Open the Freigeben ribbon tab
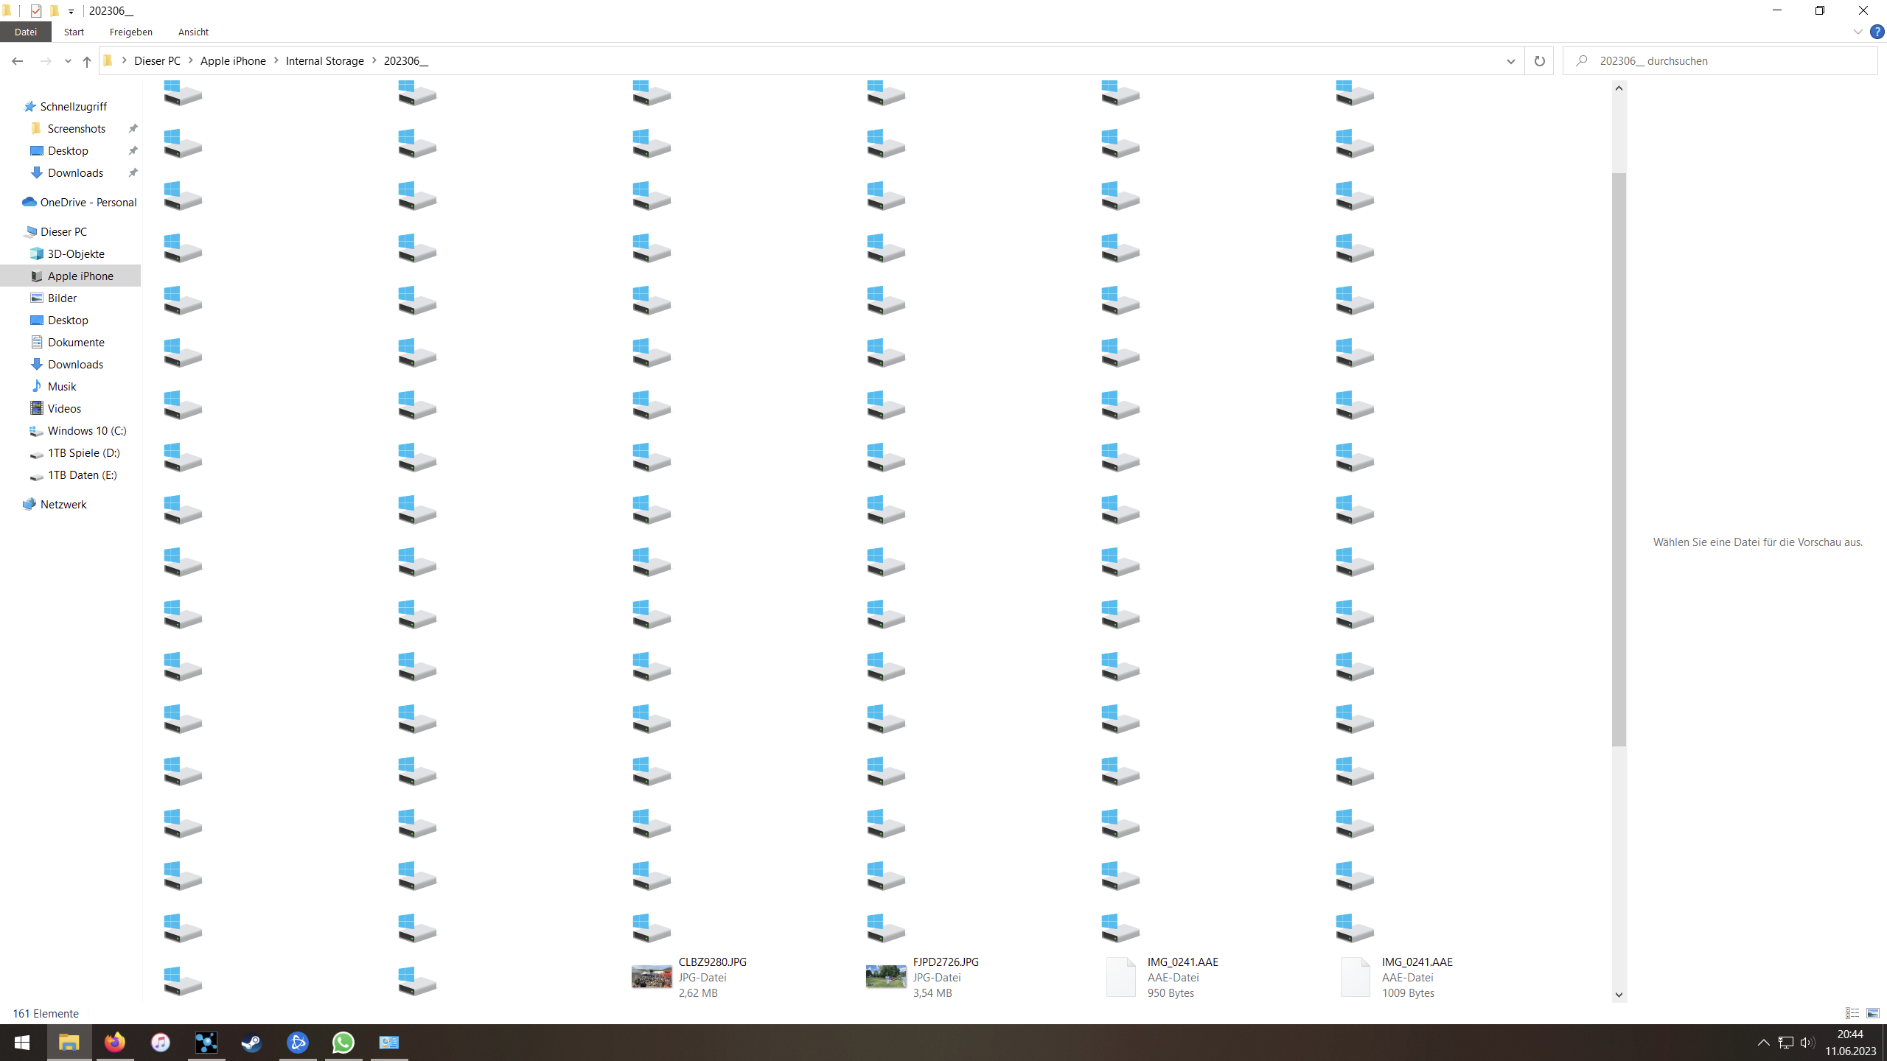The width and height of the screenshot is (1887, 1061). (x=130, y=32)
